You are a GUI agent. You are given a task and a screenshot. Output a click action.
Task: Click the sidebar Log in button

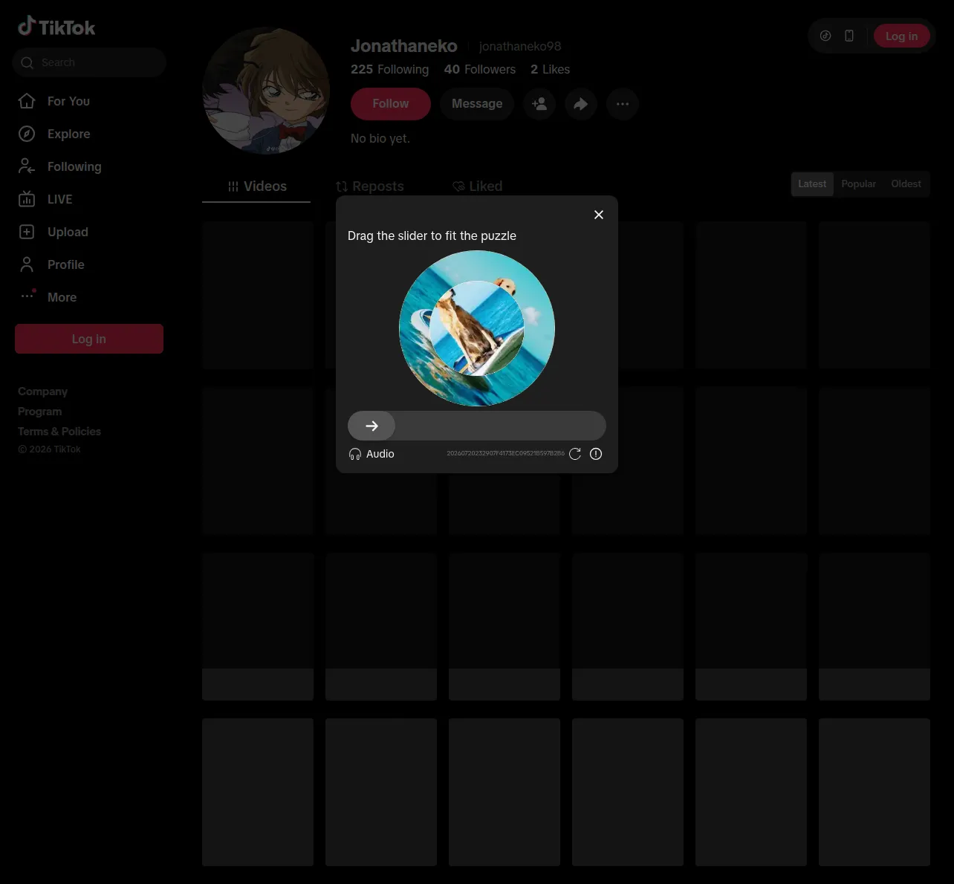click(x=89, y=339)
